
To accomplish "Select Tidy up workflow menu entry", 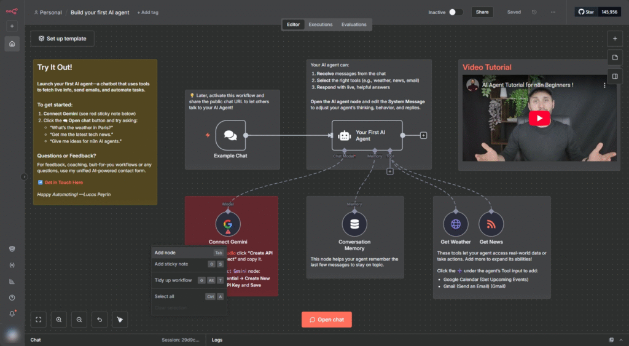I will click(173, 280).
